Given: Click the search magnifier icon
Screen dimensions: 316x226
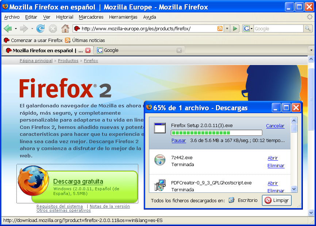Looking at the screenshot, I should [308, 28].
